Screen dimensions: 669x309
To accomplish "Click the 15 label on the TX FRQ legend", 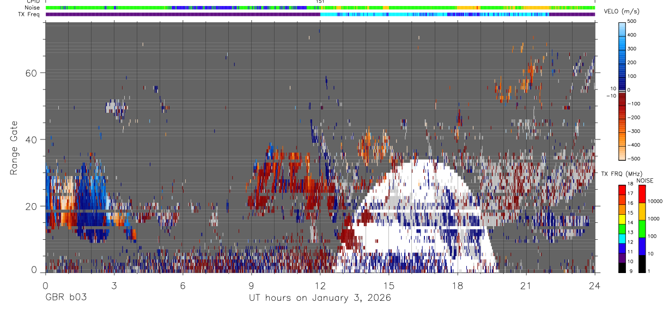I will pyautogui.click(x=631, y=214).
